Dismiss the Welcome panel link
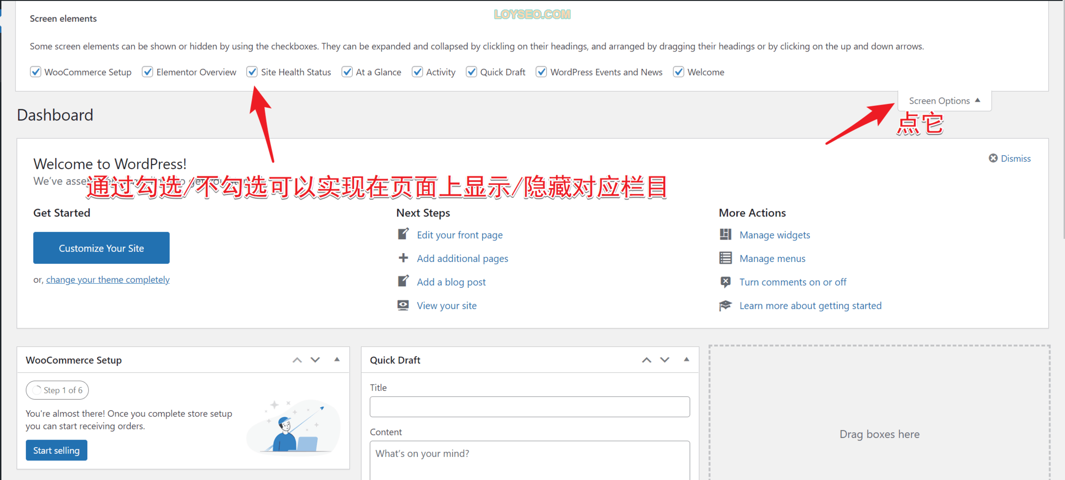The height and width of the screenshot is (480, 1065). pyautogui.click(x=1016, y=158)
